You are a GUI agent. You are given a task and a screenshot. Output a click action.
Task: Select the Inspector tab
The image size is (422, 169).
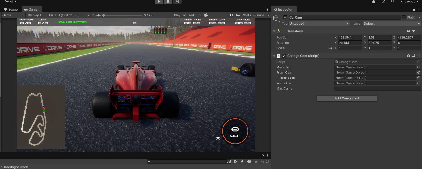283,10
